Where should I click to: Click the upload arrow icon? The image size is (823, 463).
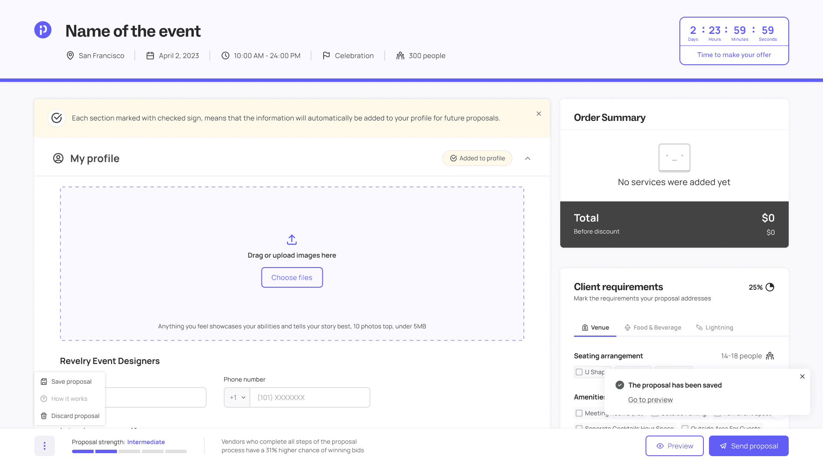tap(292, 239)
